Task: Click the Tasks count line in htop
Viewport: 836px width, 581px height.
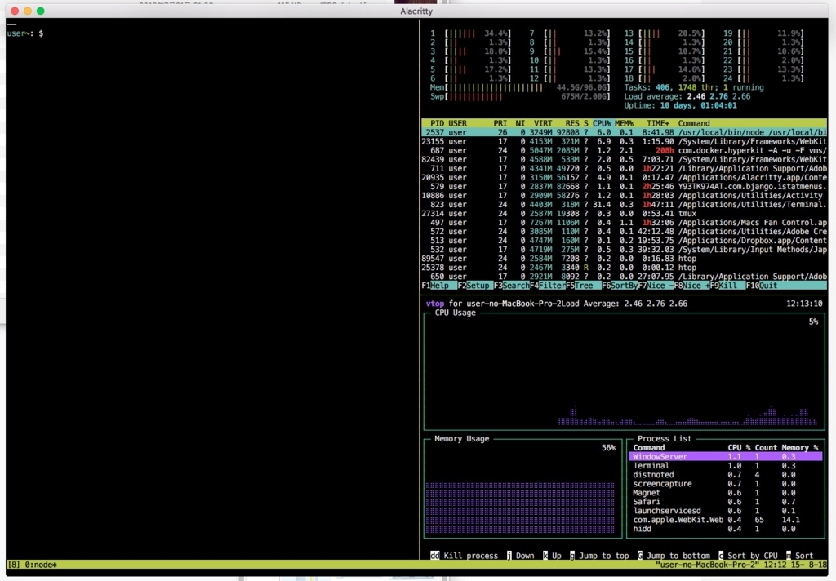Action: coord(694,87)
